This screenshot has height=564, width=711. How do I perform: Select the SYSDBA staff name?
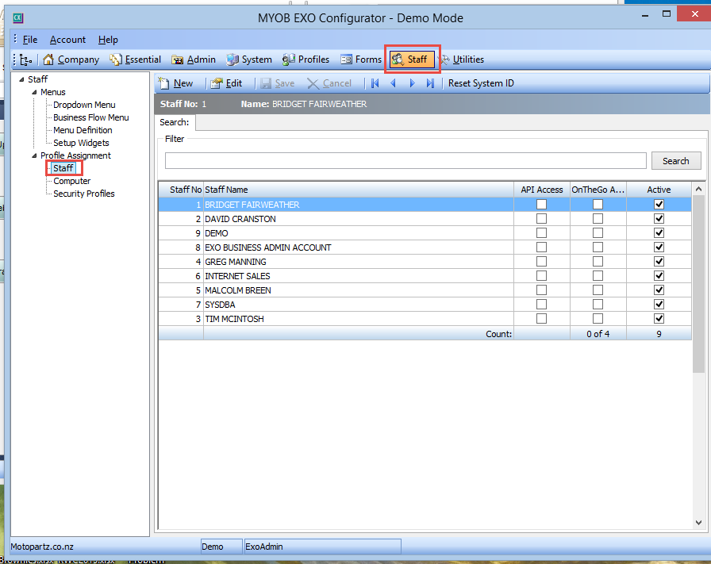click(220, 305)
